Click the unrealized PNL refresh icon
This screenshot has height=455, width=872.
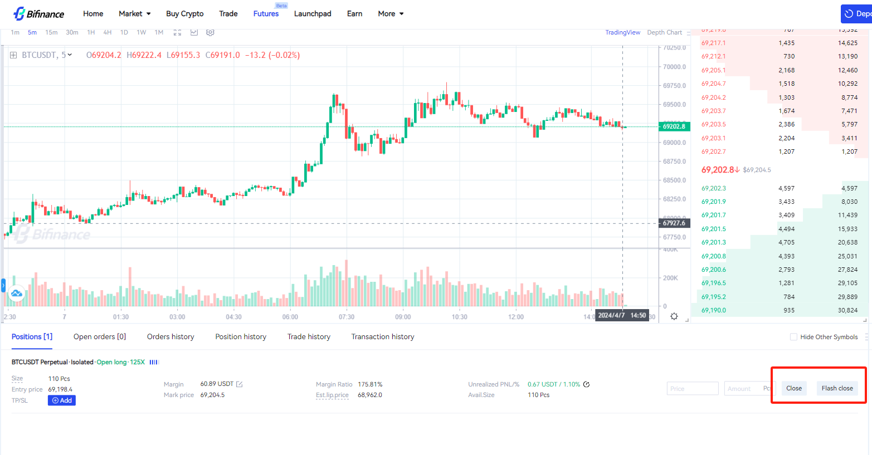587,384
